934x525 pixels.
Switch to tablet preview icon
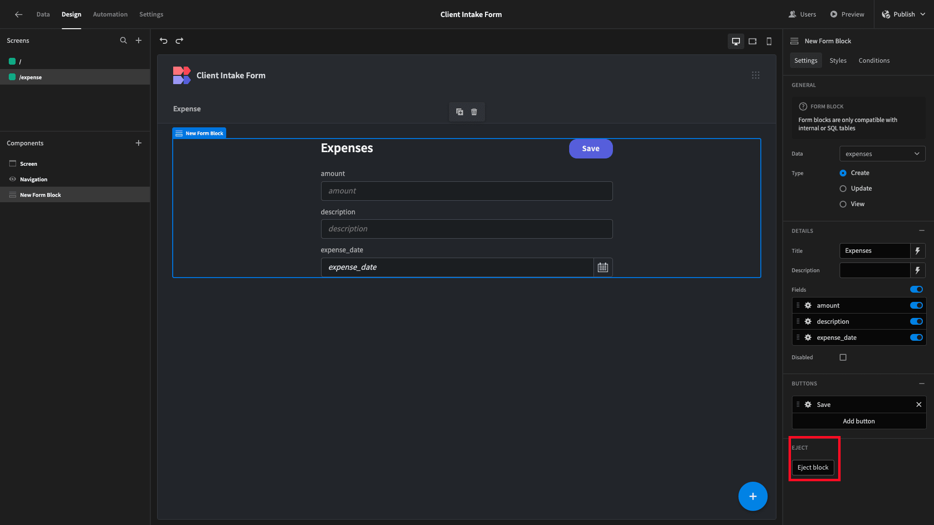coord(753,41)
